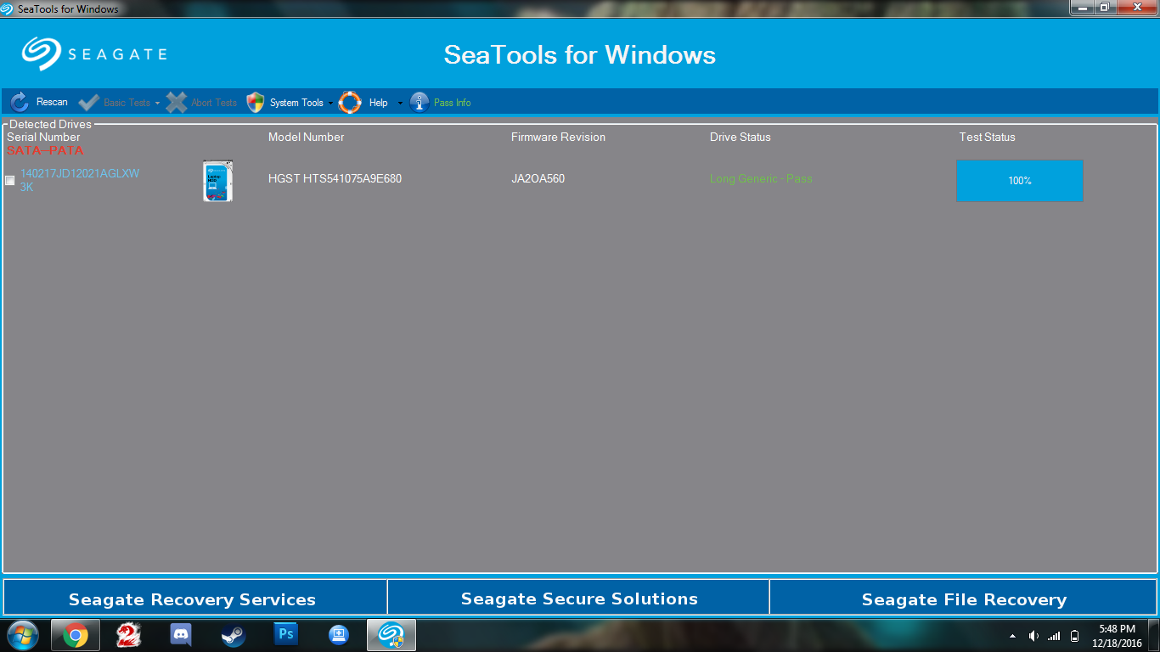1160x652 pixels.
Task: Click the SeaTools title bar icon
Action: [x=8, y=8]
